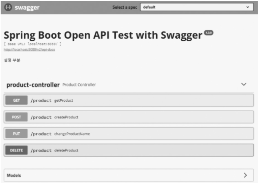The height and width of the screenshot is (183, 259).
Task: Click the PUT method badge
Action: [x=16, y=134]
